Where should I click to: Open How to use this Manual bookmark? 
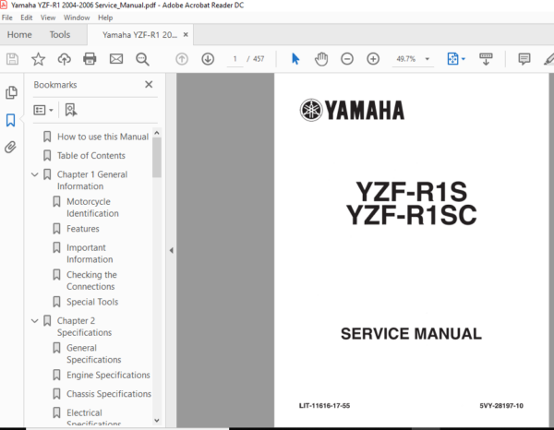tap(102, 137)
